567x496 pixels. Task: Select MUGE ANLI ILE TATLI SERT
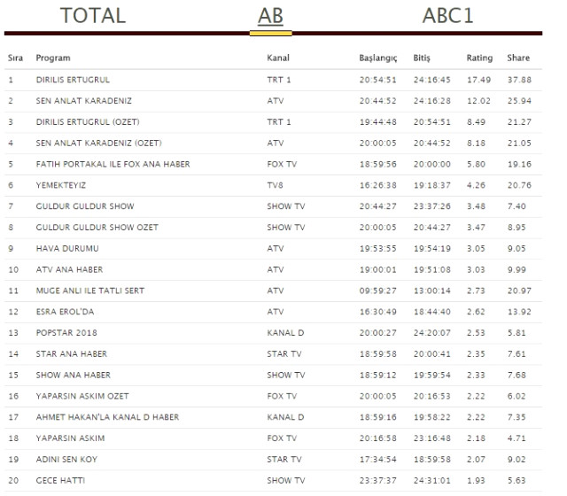90,291
